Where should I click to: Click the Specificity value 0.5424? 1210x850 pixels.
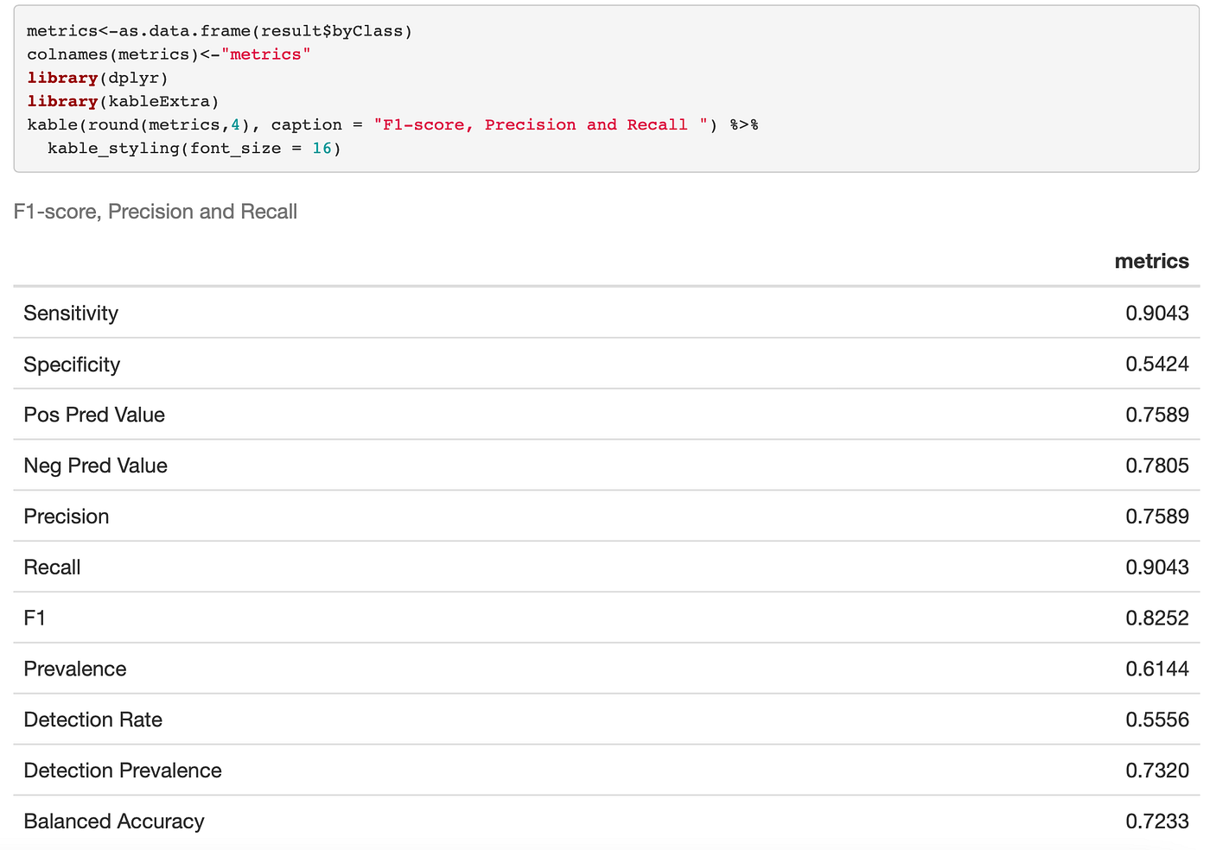[1157, 364]
